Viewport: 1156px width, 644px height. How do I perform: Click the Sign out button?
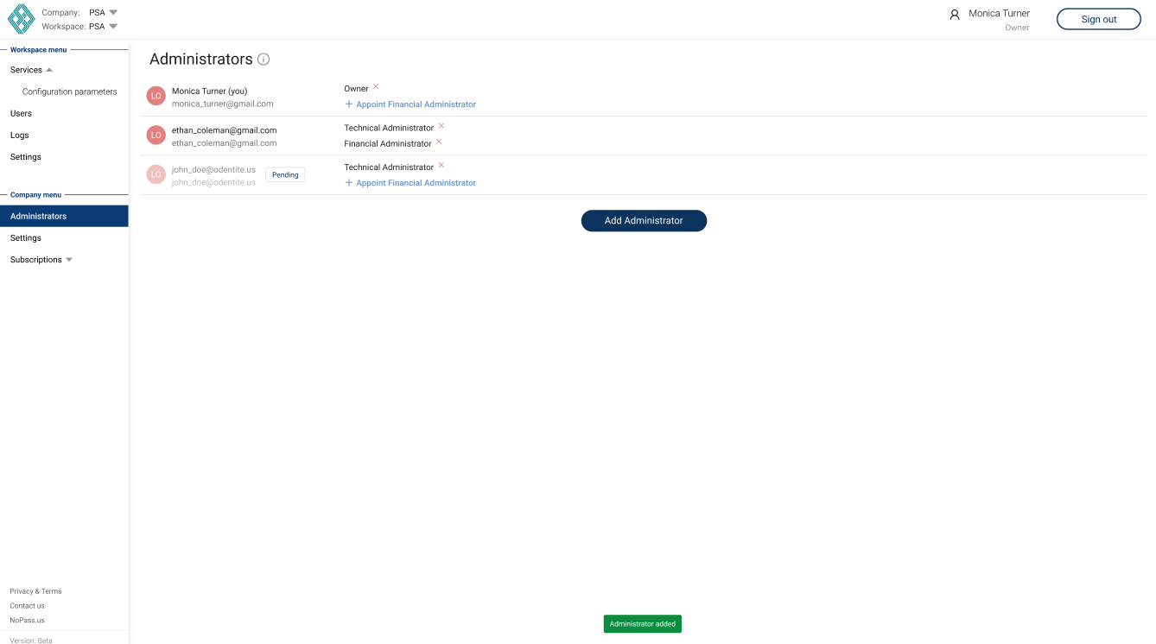1098,19
